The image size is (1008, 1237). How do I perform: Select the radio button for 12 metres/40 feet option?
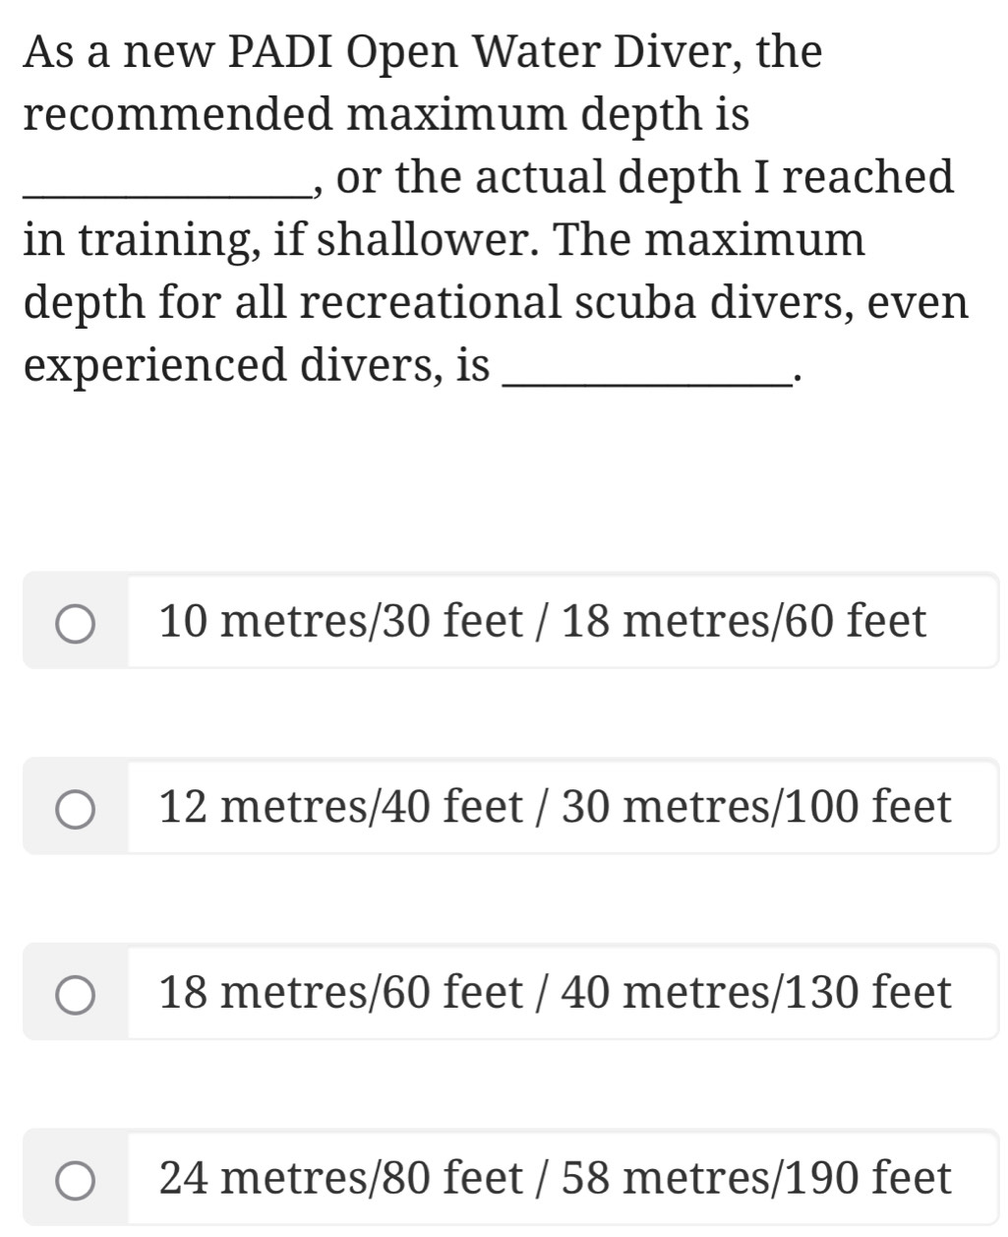pos(77,807)
